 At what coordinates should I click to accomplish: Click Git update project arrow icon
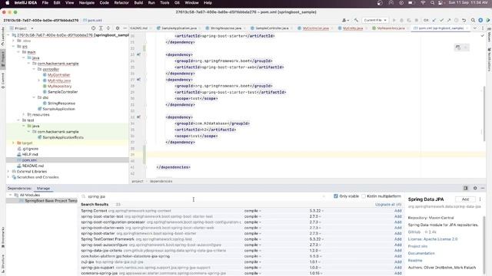click(x=434, y=20)
